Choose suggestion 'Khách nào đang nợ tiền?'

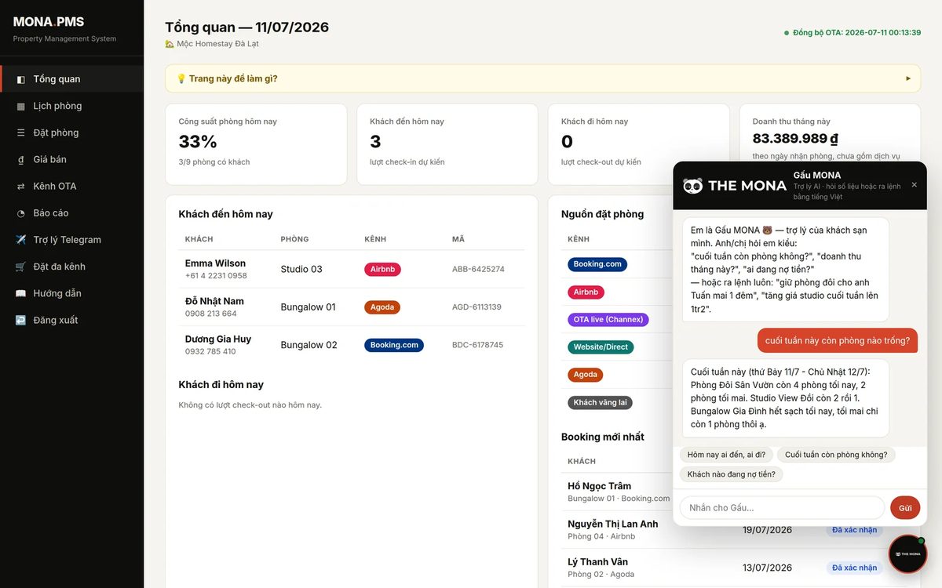tap(732, 474)
